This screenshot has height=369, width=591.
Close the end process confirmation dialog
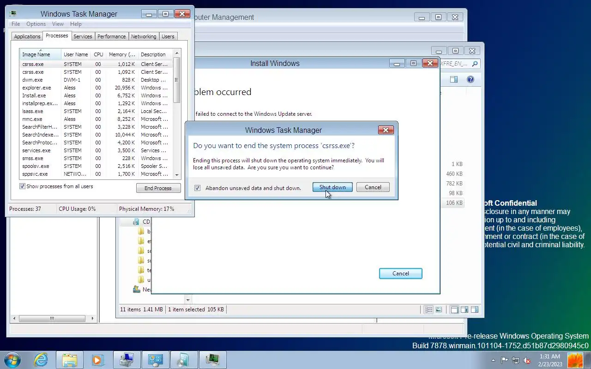(386, 130)
